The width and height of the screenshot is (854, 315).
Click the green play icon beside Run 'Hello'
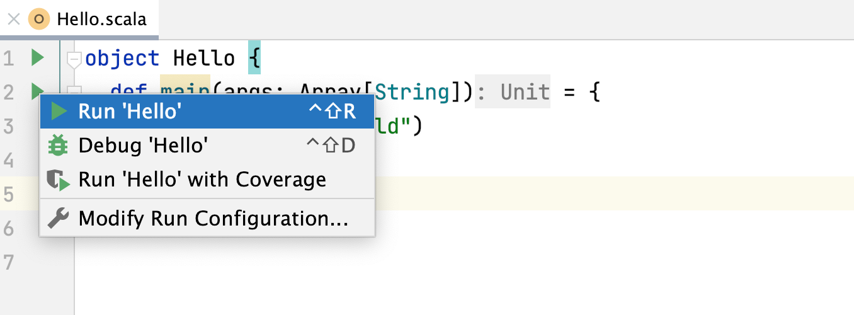tap(59, 112)
